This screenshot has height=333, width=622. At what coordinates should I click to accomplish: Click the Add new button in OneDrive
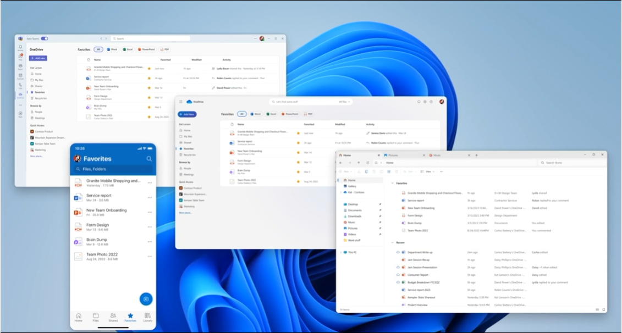[188, 114]
